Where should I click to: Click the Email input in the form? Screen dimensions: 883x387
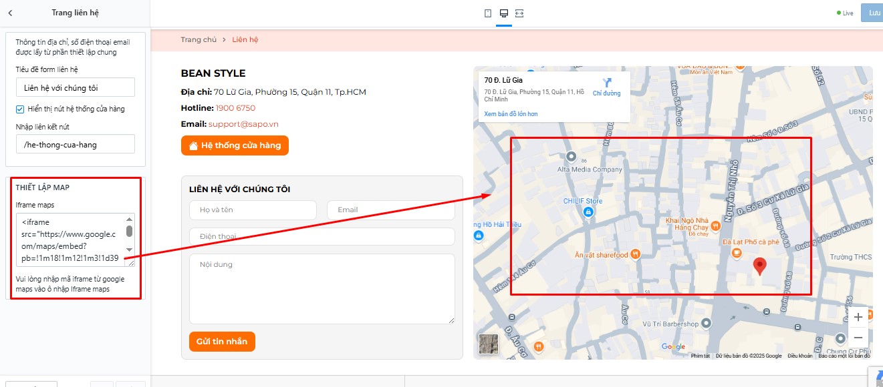coord(390,210)
